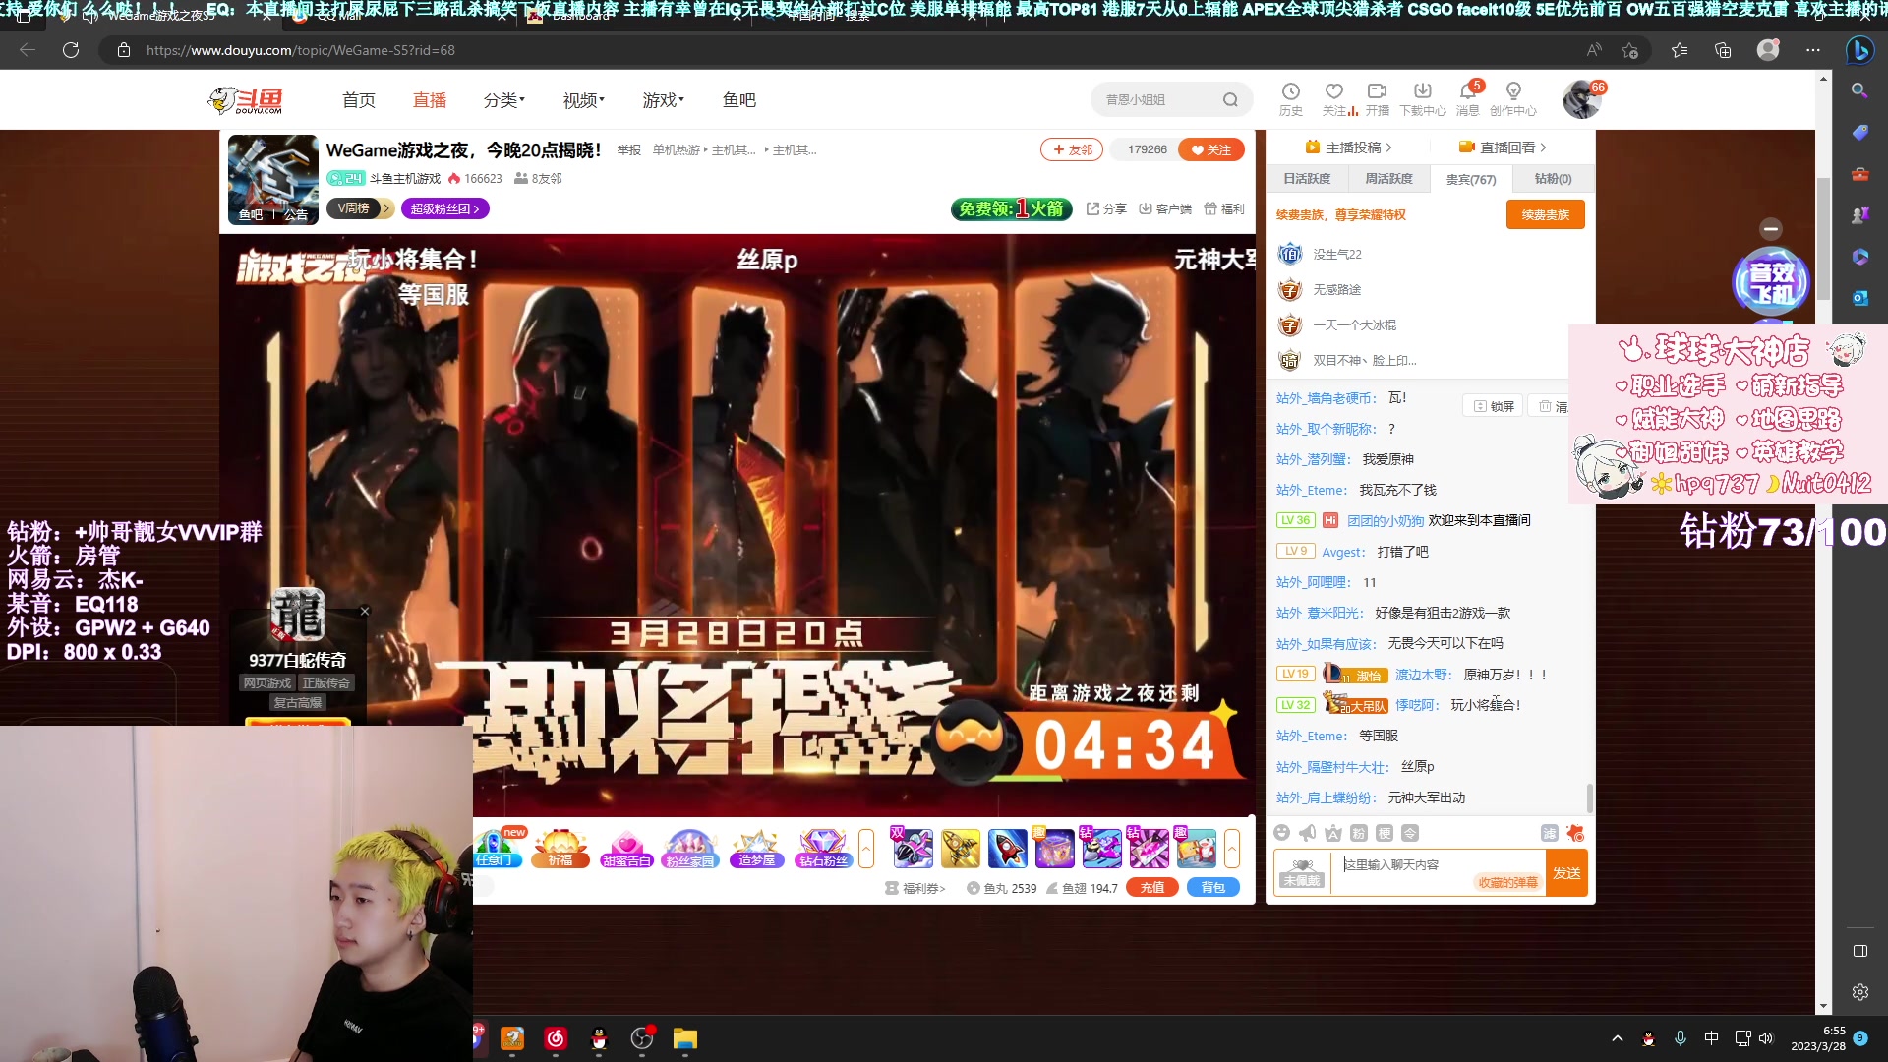Screen dimensions: 1888x1062
Task: Open Edge sidebar tools briefcase icon
Action: pyautogui.click(x=1859, y=174)
